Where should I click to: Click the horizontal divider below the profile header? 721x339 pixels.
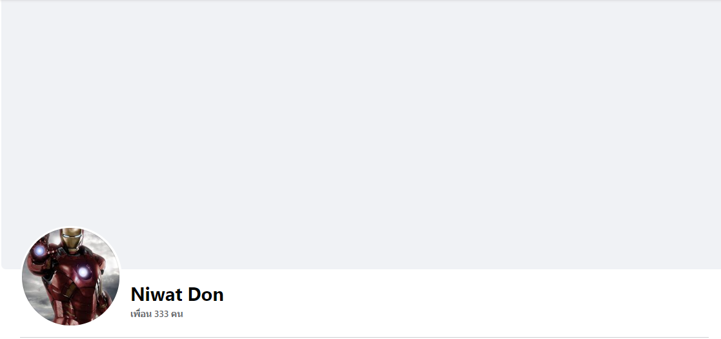point(364,337)
